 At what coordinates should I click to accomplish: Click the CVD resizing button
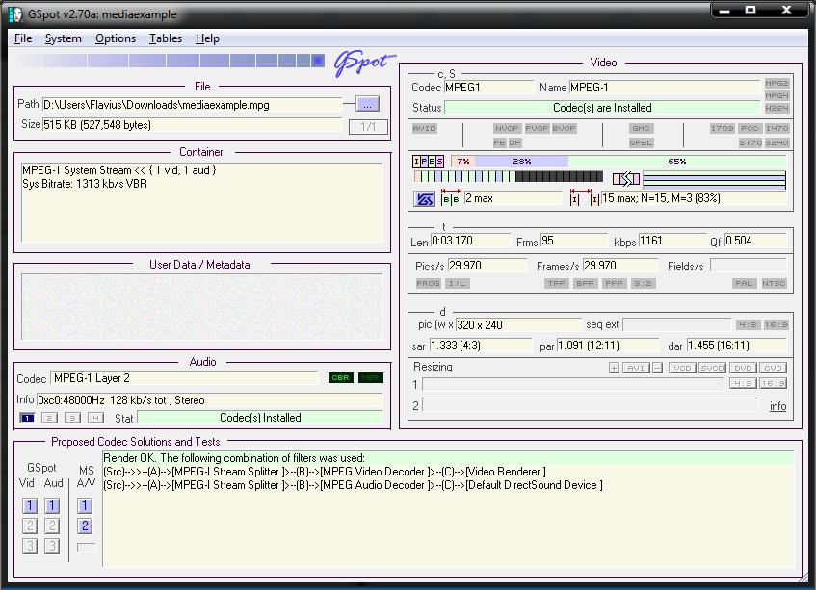[773, 368]
